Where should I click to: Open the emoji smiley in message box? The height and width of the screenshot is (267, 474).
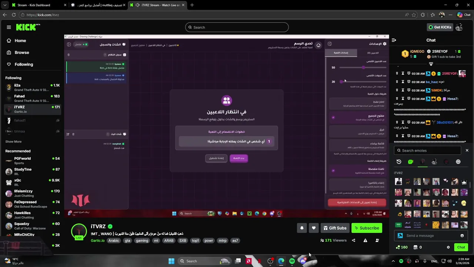462,235
